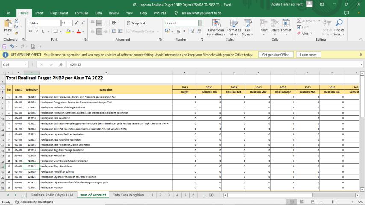Click the Increase Indent icon

(120, 31)
